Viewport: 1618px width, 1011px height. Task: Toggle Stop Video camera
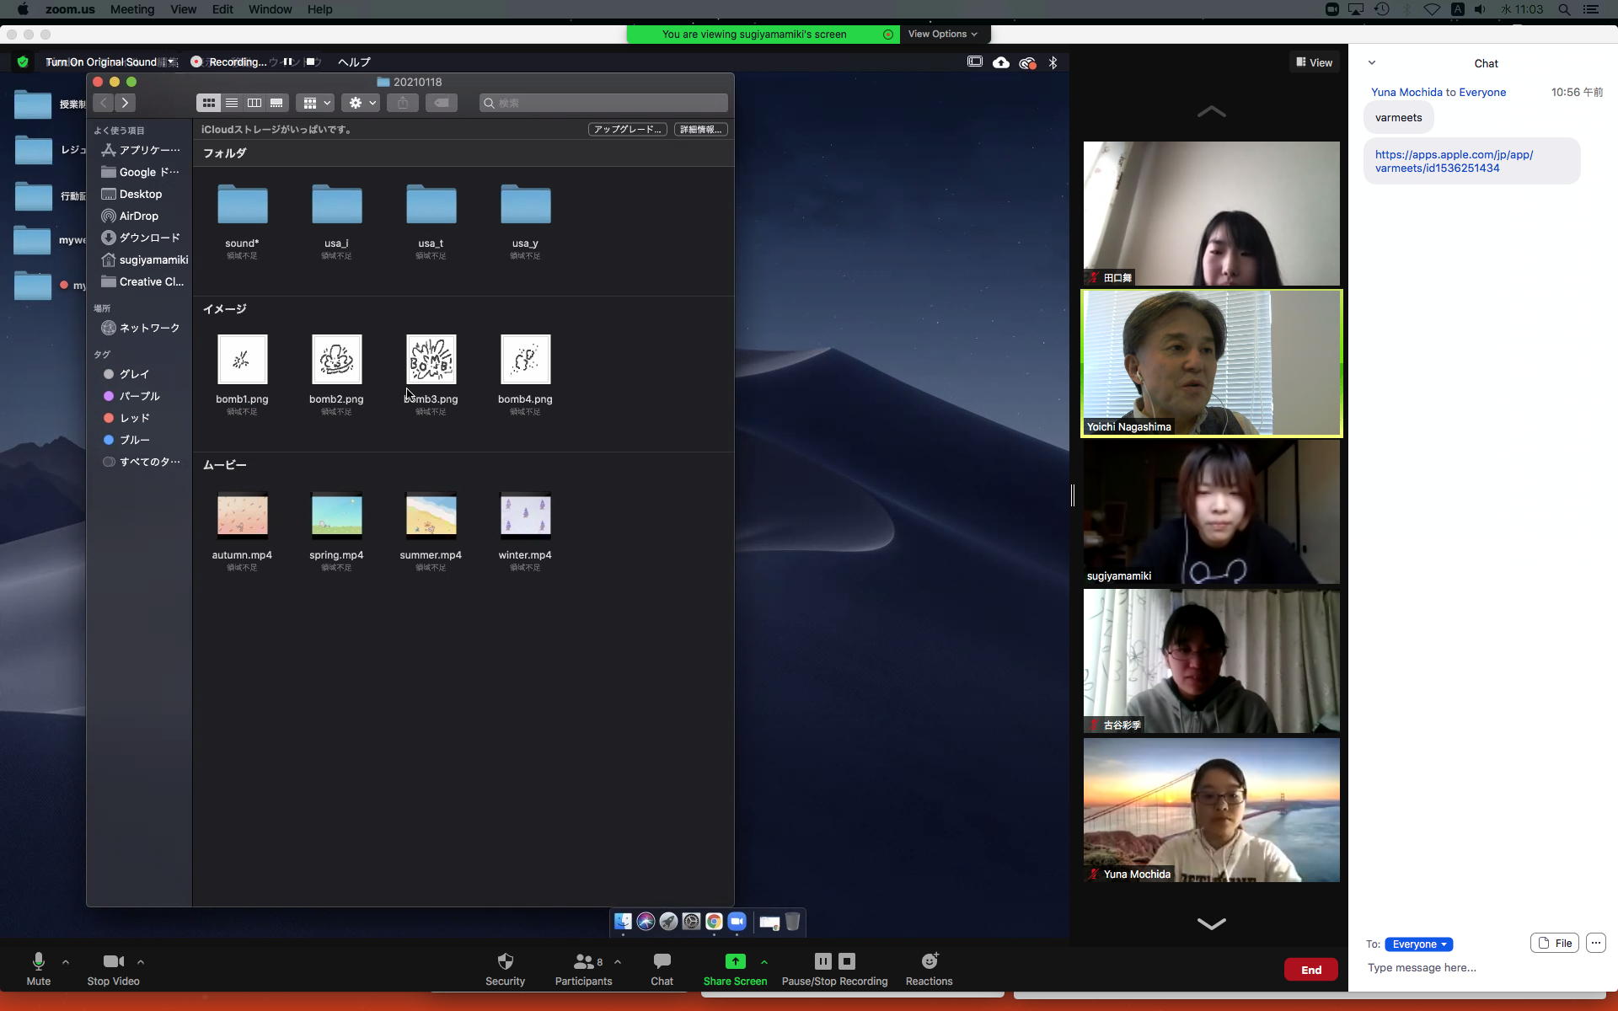113,962
